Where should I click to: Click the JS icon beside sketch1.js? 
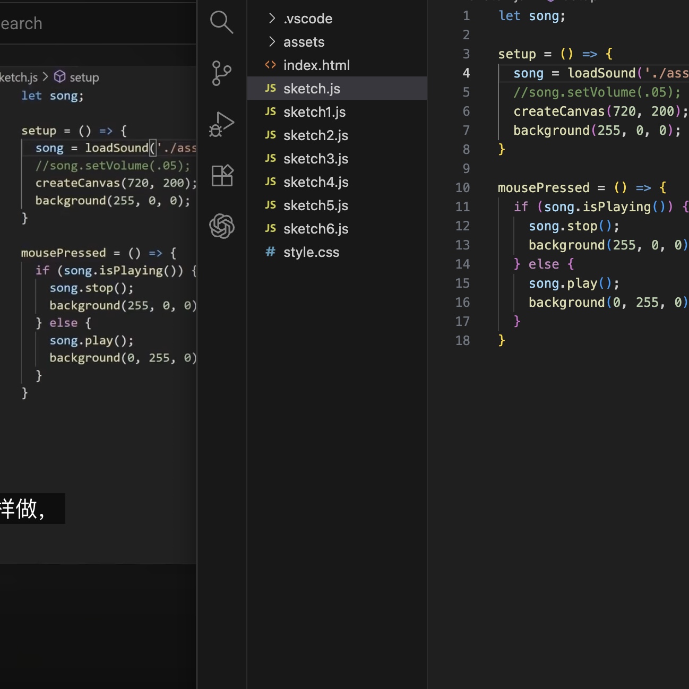coord(270,111)
